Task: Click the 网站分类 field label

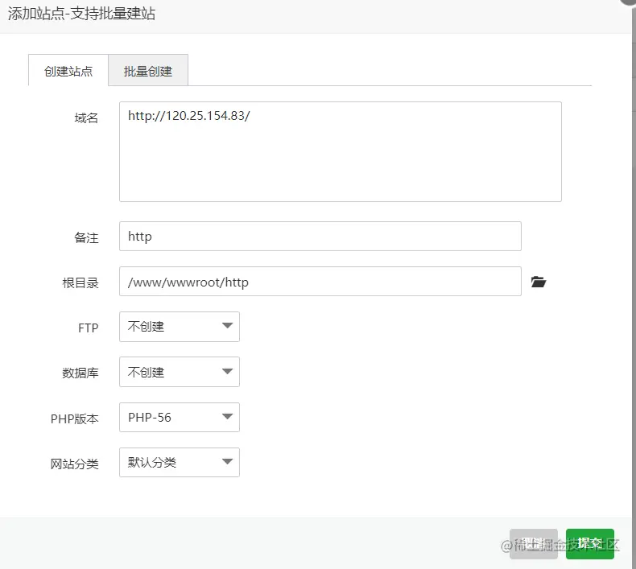Action: pyautogui.click(x=75, y=464)
